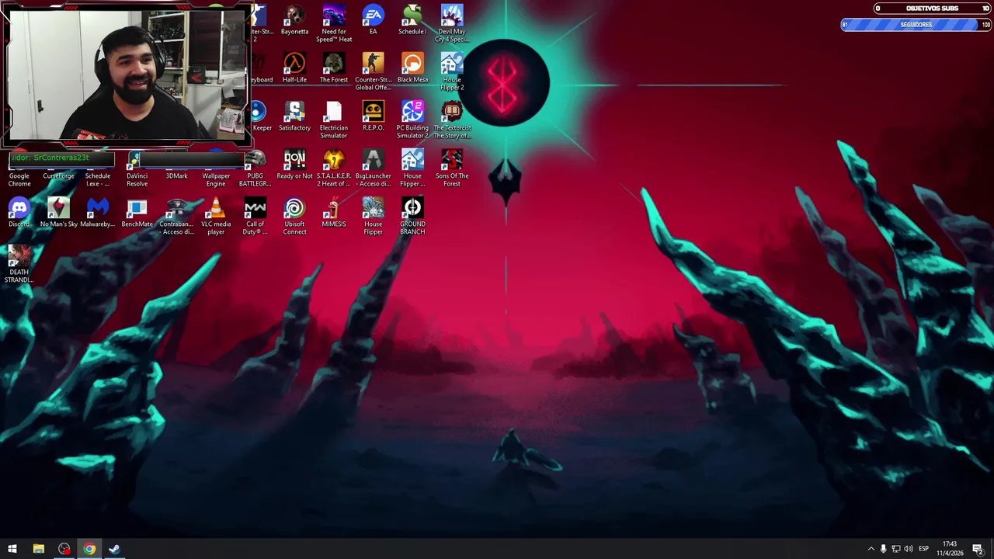
Task: Open PC Building Simulator 2 icon
Action: click(x=412, y=120)
